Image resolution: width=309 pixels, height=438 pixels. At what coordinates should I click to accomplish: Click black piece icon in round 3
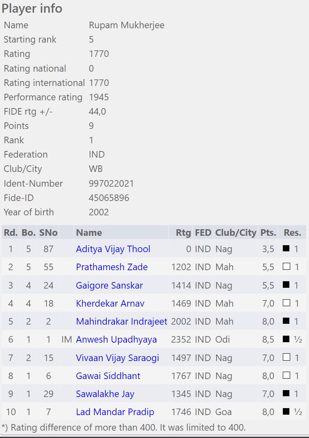[x=286, y=284]
